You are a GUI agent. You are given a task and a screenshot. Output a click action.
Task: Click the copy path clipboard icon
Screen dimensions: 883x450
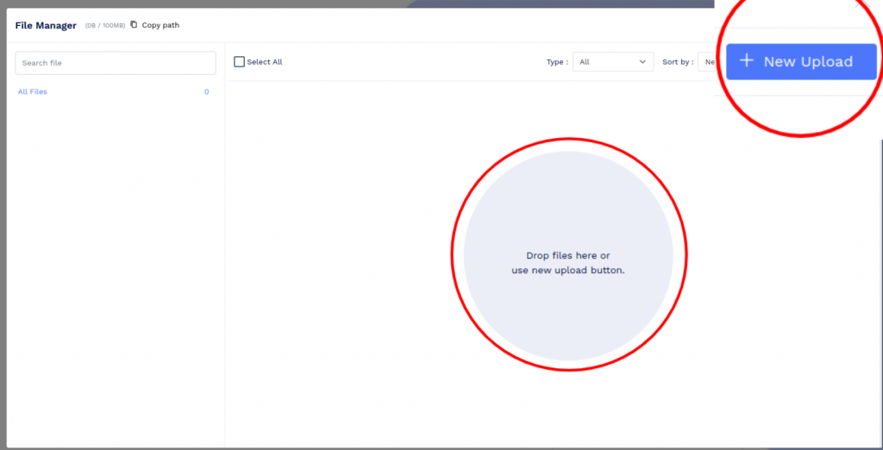pyautogui.click(x=134, y=25)
